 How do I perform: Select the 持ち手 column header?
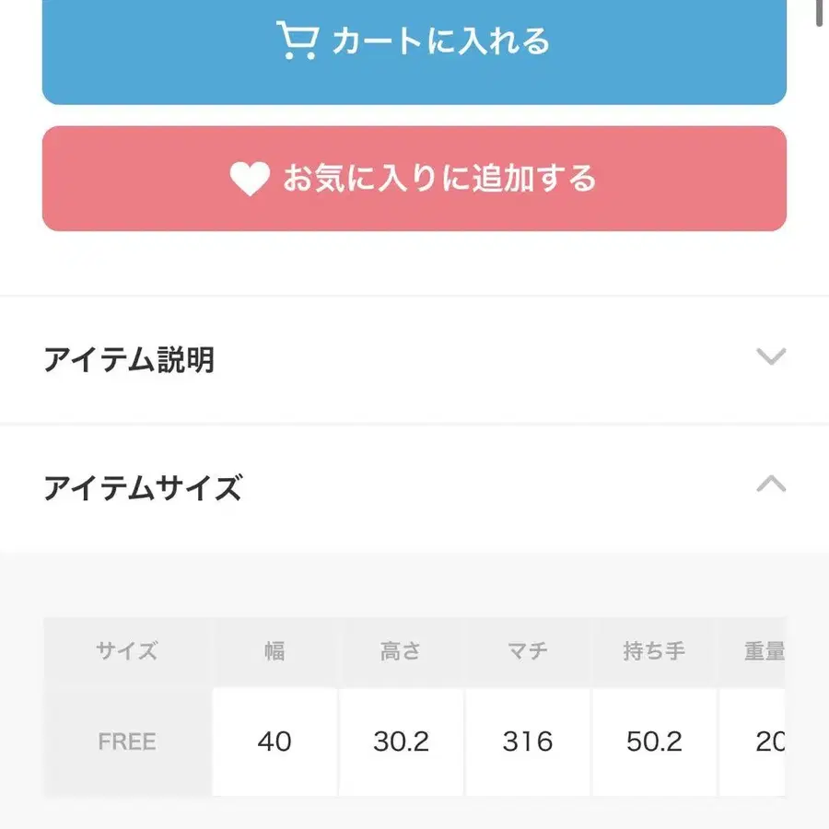[654, 652]
